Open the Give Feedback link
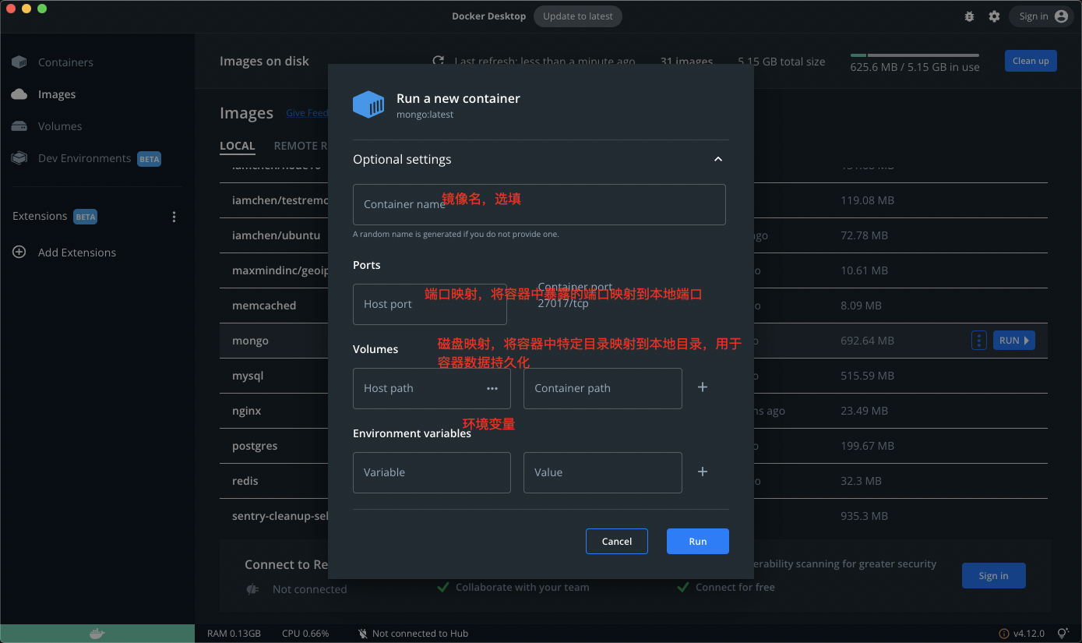1082x643 pixels. 307,113
